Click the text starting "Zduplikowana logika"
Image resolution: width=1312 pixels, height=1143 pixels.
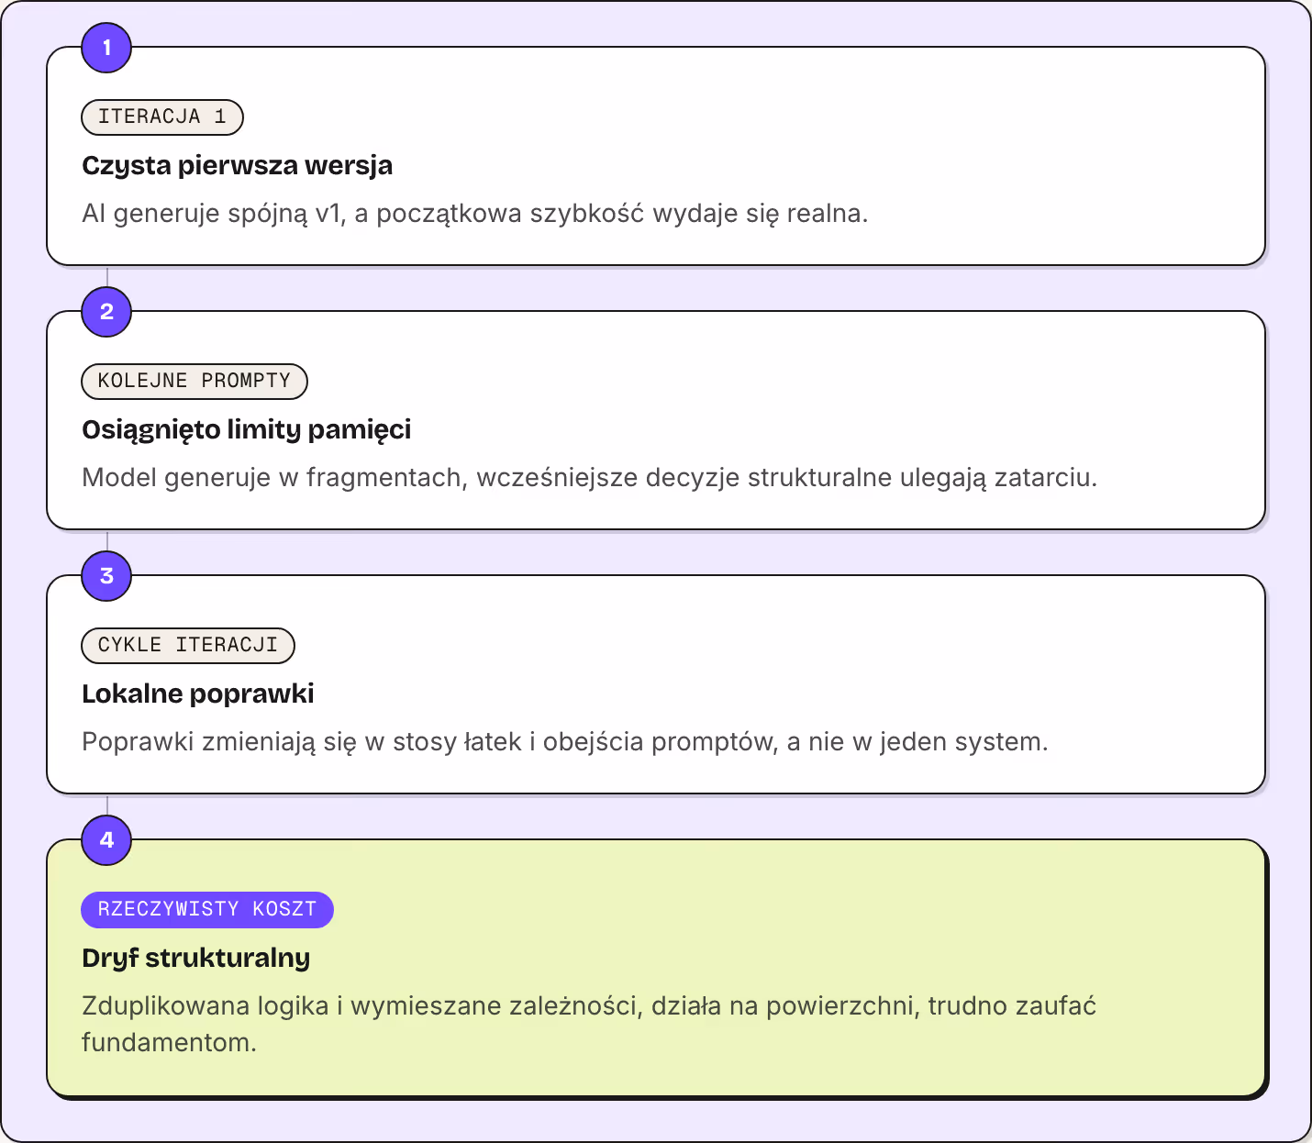(589, 1024)
